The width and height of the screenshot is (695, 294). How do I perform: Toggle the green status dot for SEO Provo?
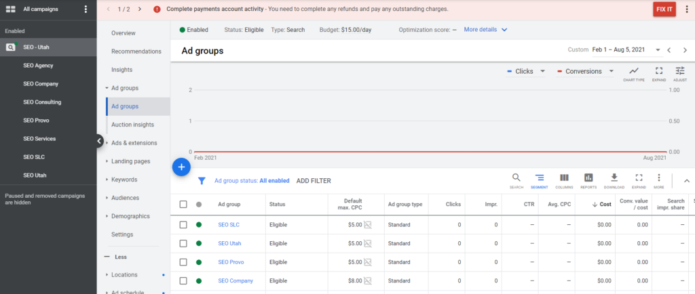(199, 262)
